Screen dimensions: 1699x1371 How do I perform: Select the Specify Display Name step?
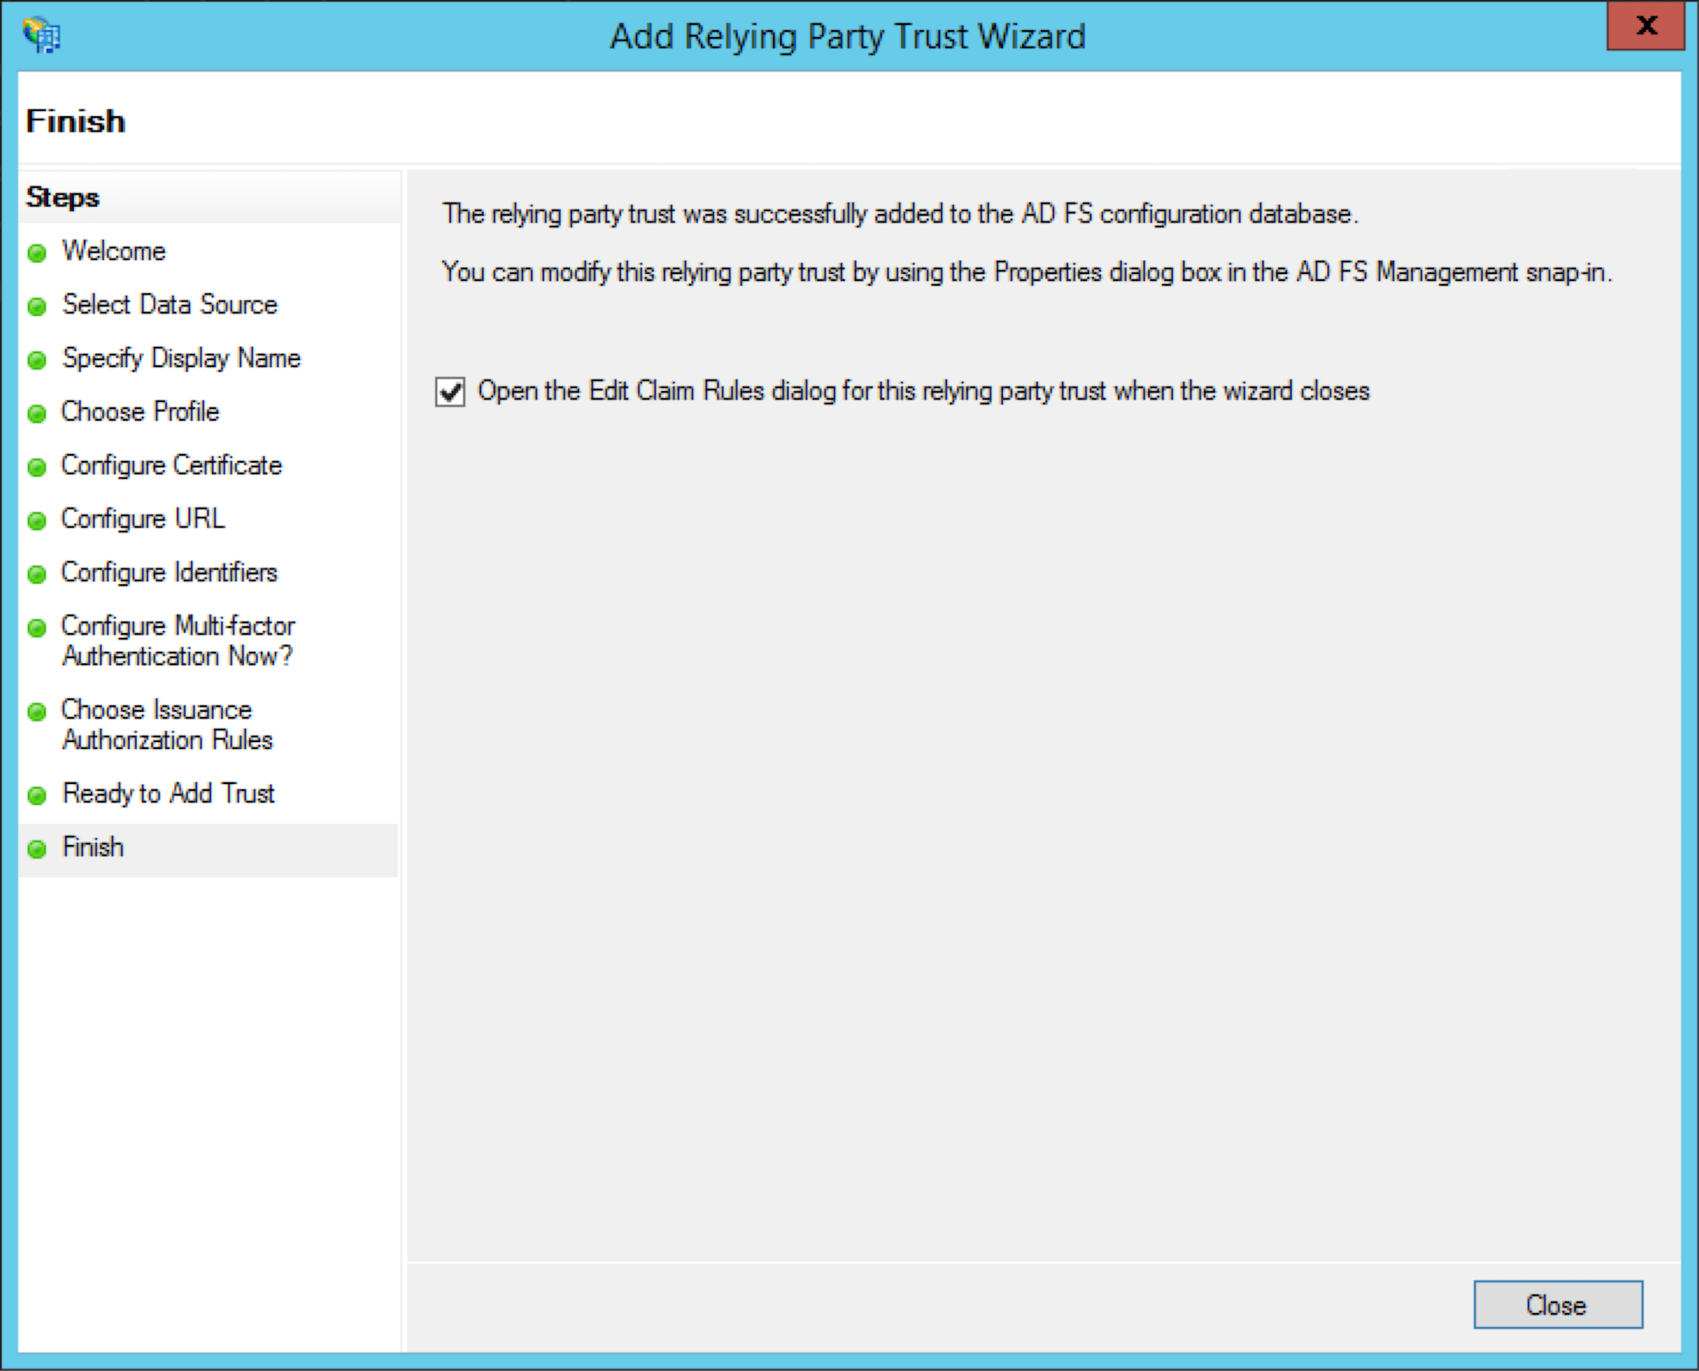[x=181, y=358]
